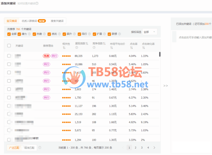Uncheck the 联想 filter checkbox
The image size is (212, 155).
(x=109, y=34)
